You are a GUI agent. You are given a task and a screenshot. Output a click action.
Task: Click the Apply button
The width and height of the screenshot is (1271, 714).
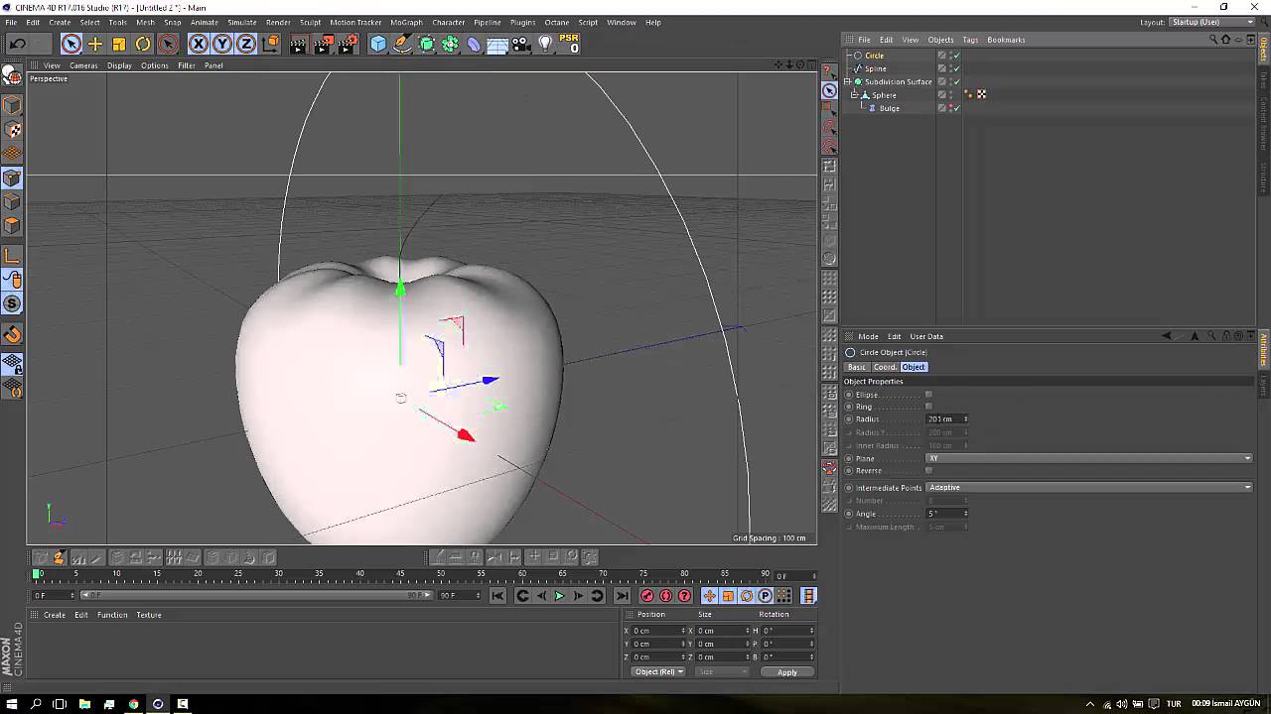coord(787,671)
